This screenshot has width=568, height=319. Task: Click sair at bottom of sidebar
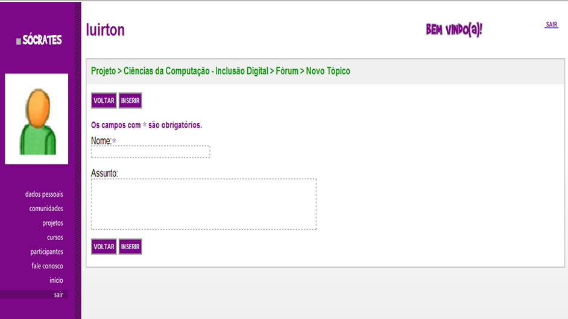coord(58,295)
